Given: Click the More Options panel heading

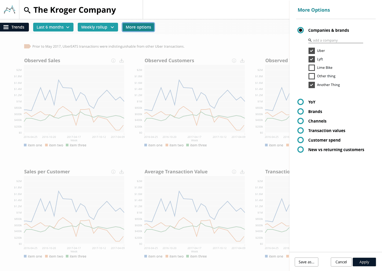Looking at the screenshot, I should point(314,10).
